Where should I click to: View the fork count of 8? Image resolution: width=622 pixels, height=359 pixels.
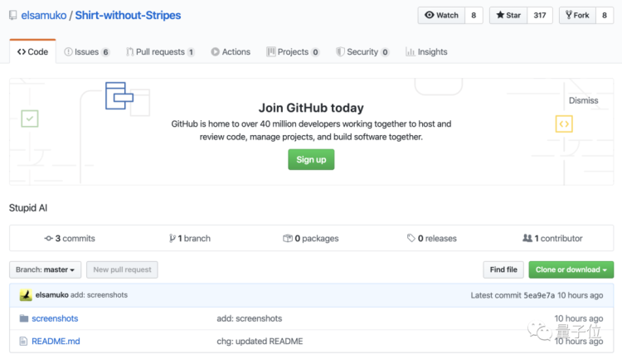(605, 15)
